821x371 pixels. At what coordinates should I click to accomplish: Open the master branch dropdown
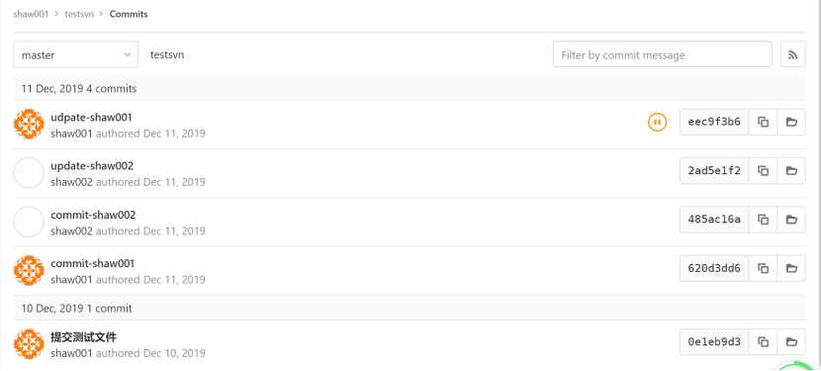tap(76, 54)
